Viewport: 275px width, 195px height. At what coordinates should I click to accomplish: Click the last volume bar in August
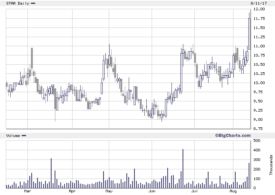(x=249, y=175)
